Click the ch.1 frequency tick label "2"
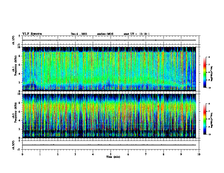This screenshot has height=173, width=224. [20, 82]
